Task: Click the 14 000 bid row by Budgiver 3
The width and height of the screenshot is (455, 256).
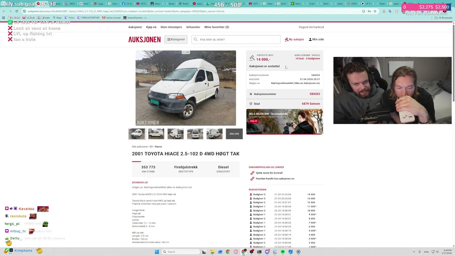Action: (283, 194)
